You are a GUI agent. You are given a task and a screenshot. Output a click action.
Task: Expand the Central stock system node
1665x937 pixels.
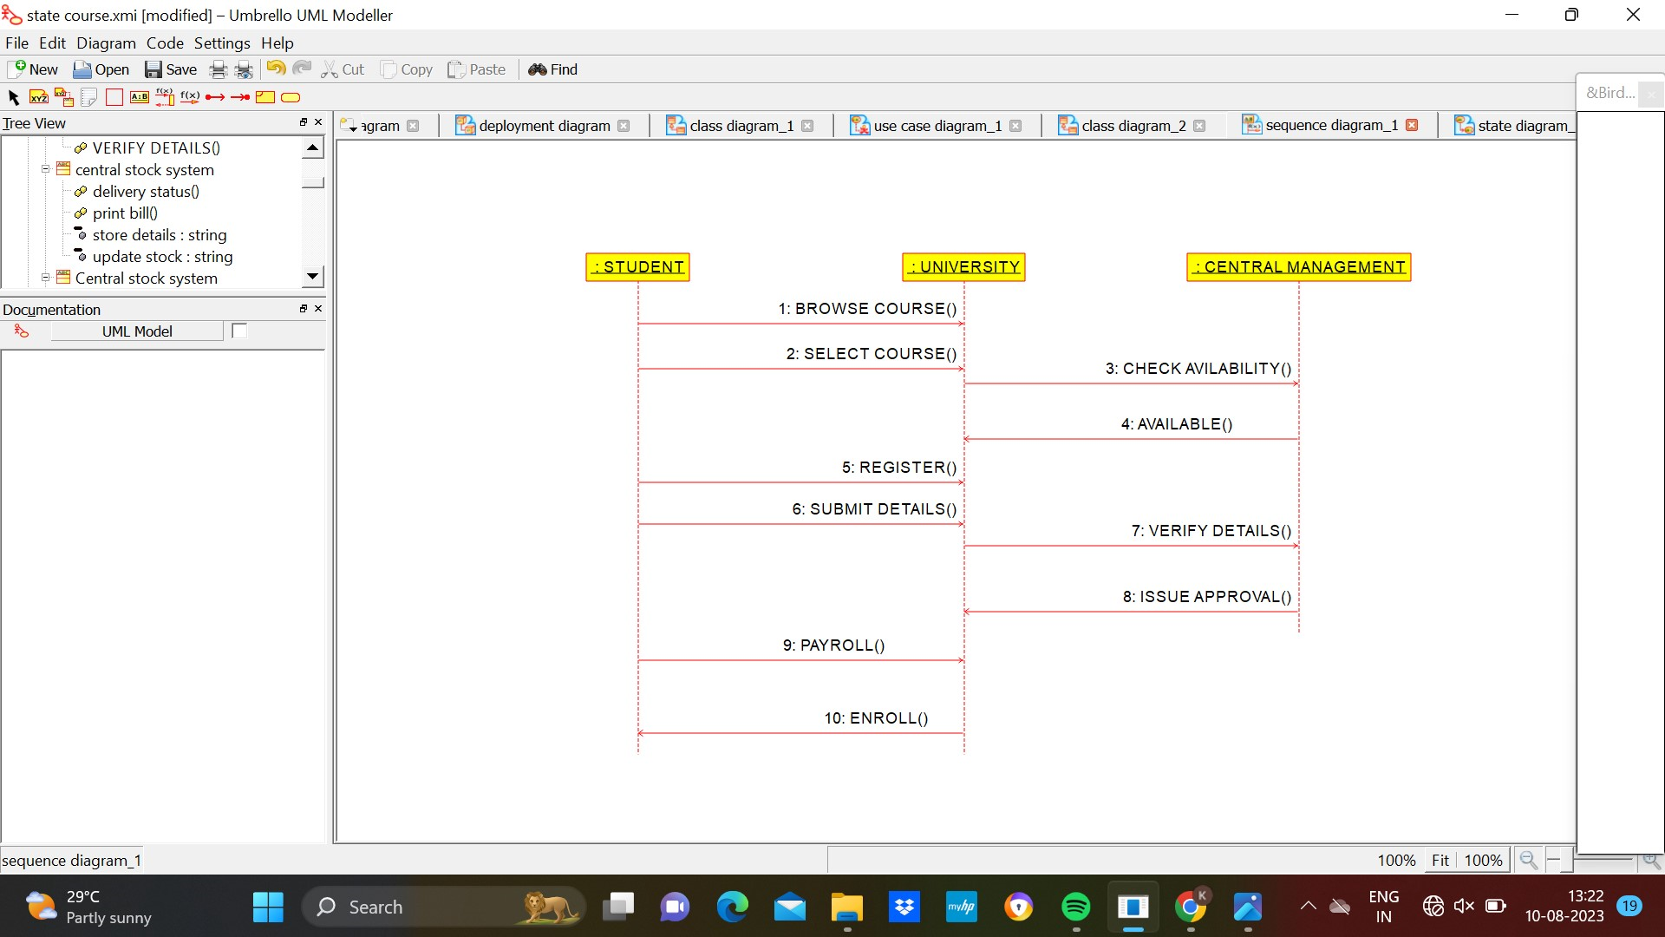coord(46,278)
